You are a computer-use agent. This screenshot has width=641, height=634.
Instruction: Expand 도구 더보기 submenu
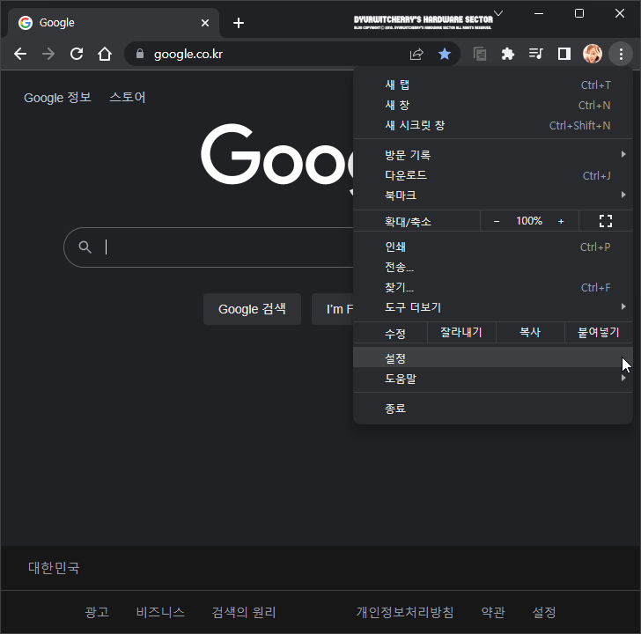click(493, 307)
